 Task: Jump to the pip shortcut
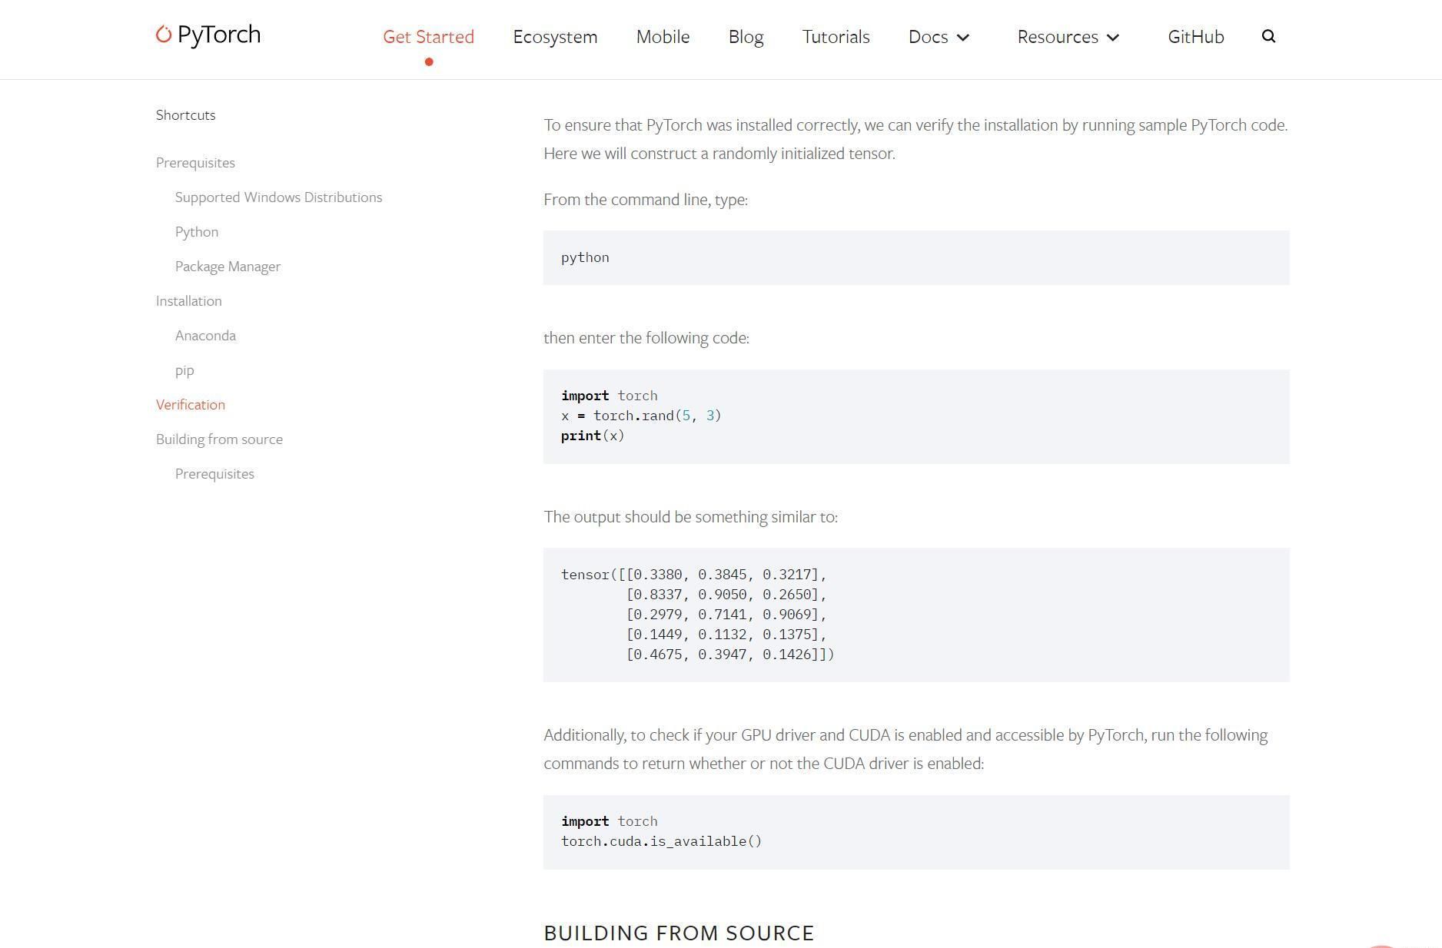coord(184,370)
